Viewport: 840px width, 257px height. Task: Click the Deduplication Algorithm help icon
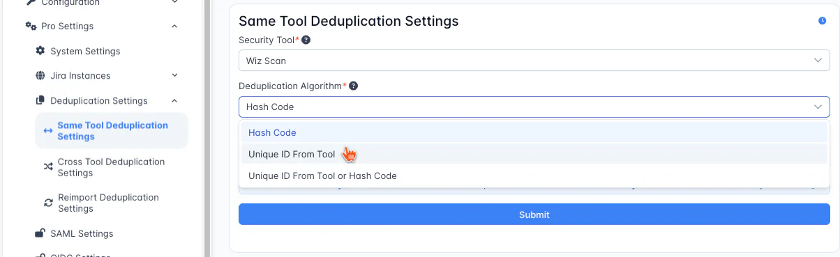pyautogui.click(x=353, y=86)
